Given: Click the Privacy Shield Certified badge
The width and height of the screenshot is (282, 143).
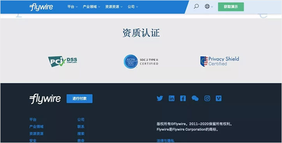Looking at the screenshot, I should pos(220,61).
